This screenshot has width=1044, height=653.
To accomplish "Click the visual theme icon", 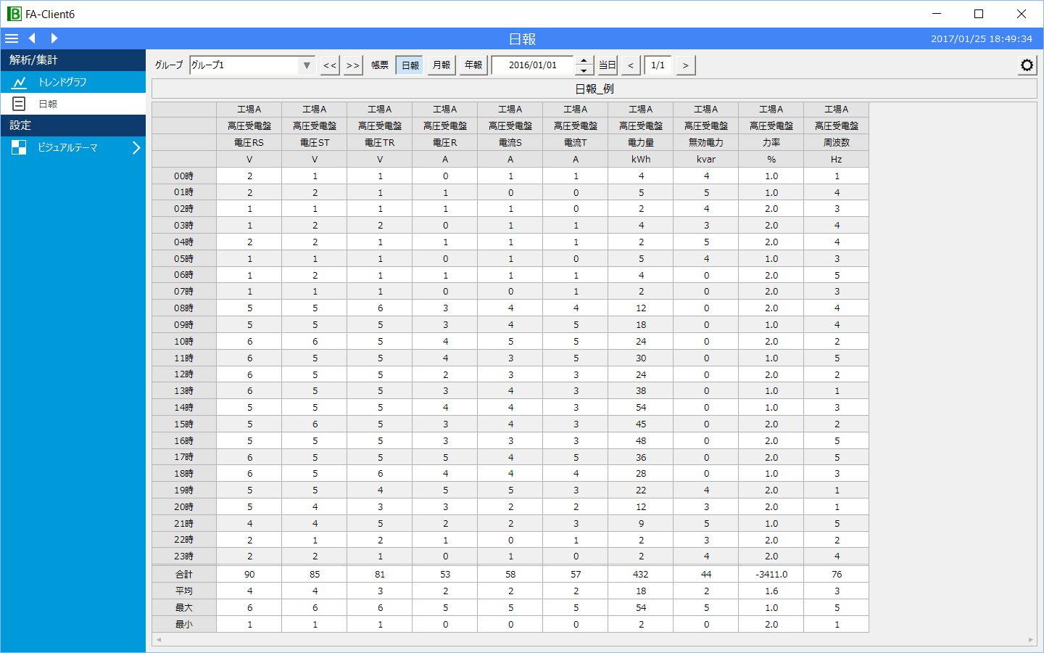I will point(19,147).
